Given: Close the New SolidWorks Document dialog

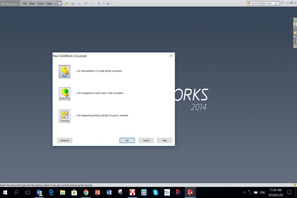Looking at the screenshot, I should (171, 56).
